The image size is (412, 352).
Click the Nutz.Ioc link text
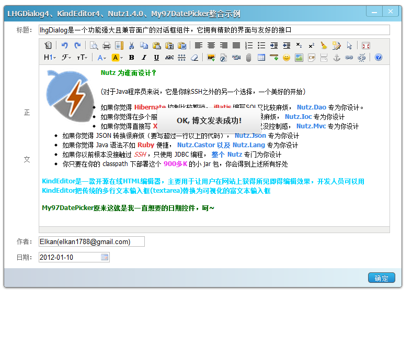(298, 117)
